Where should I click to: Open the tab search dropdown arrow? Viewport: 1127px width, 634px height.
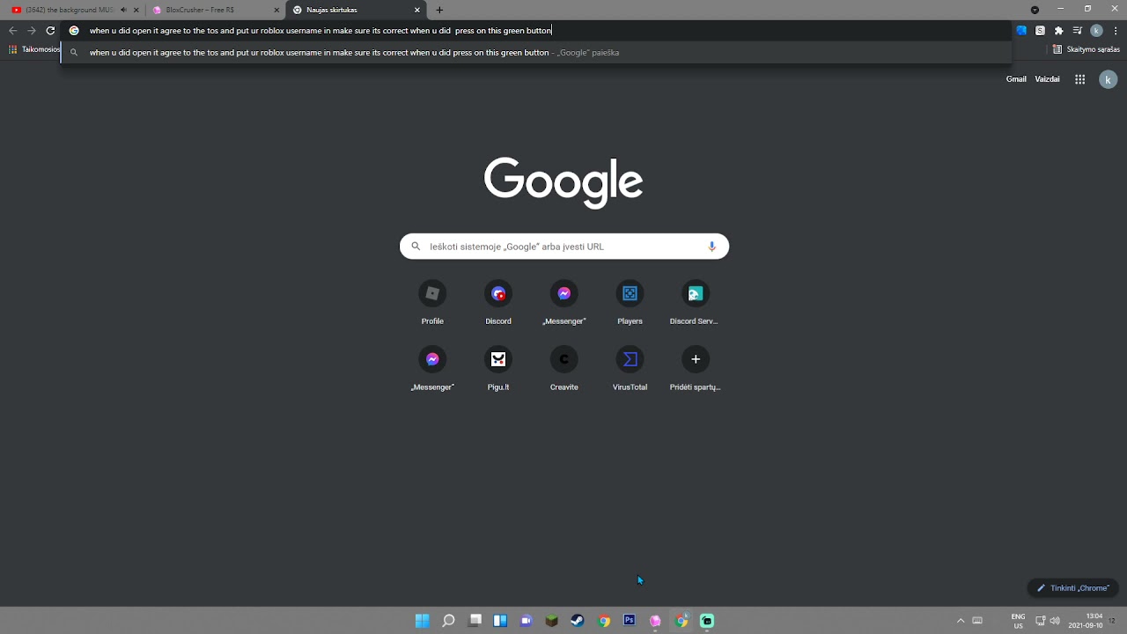pos(1035,10)
